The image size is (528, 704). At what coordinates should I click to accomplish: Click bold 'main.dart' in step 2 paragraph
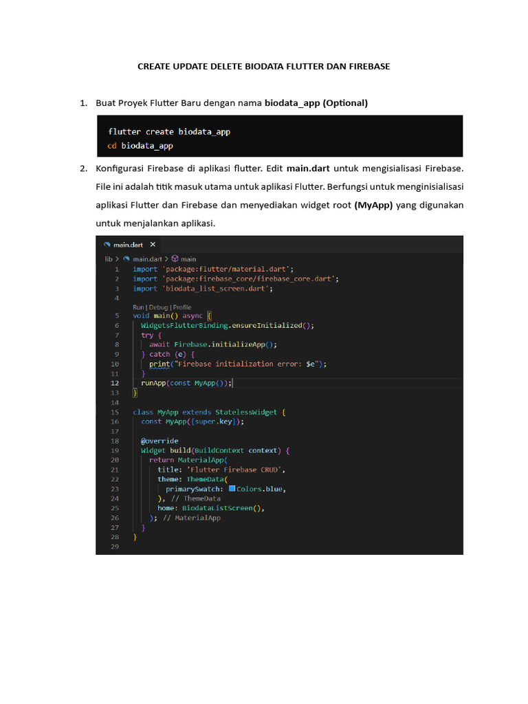click(308, 168)
